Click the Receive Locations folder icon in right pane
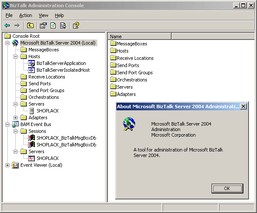257x213 pixels. coord(113,58)
